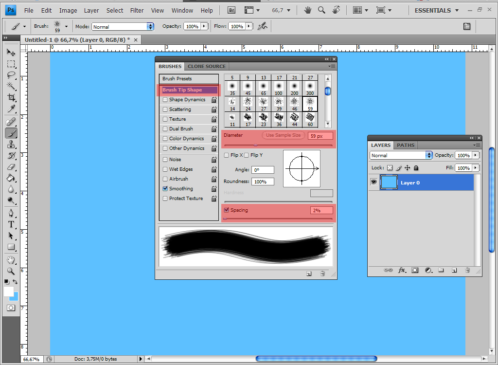Delete layer using Layers trash icon

tap(467, 270)
